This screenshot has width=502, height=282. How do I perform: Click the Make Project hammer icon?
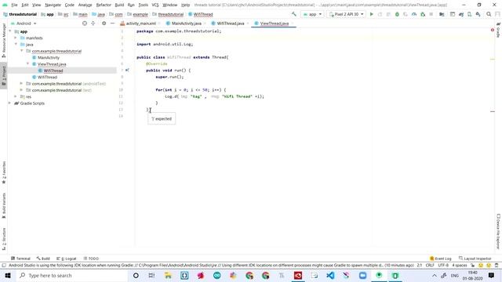coord(293,14)
